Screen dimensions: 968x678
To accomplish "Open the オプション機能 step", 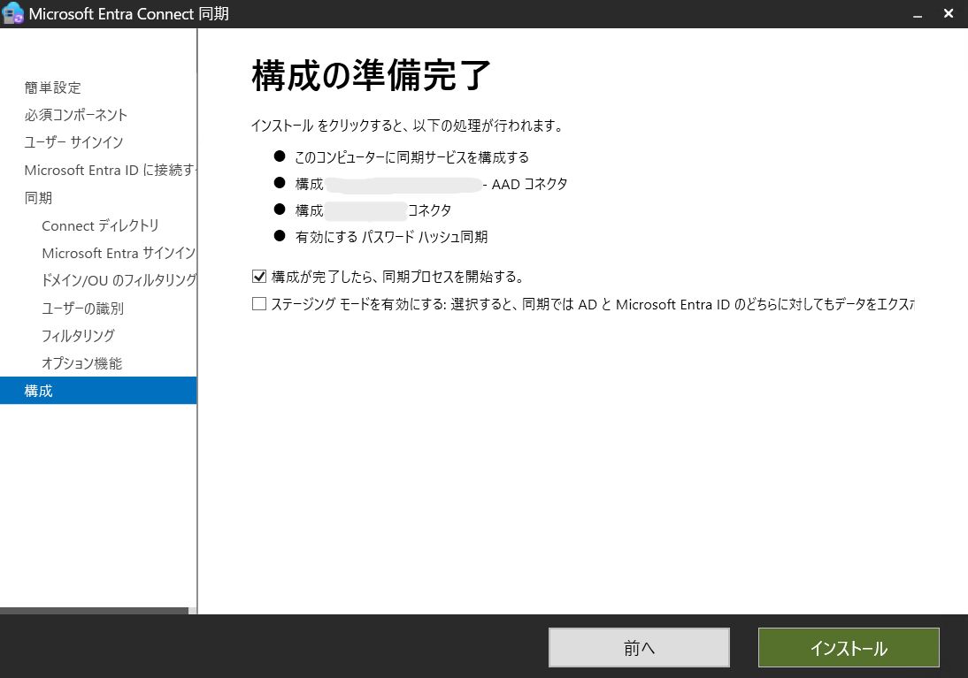I will click(x=81, y=362).
